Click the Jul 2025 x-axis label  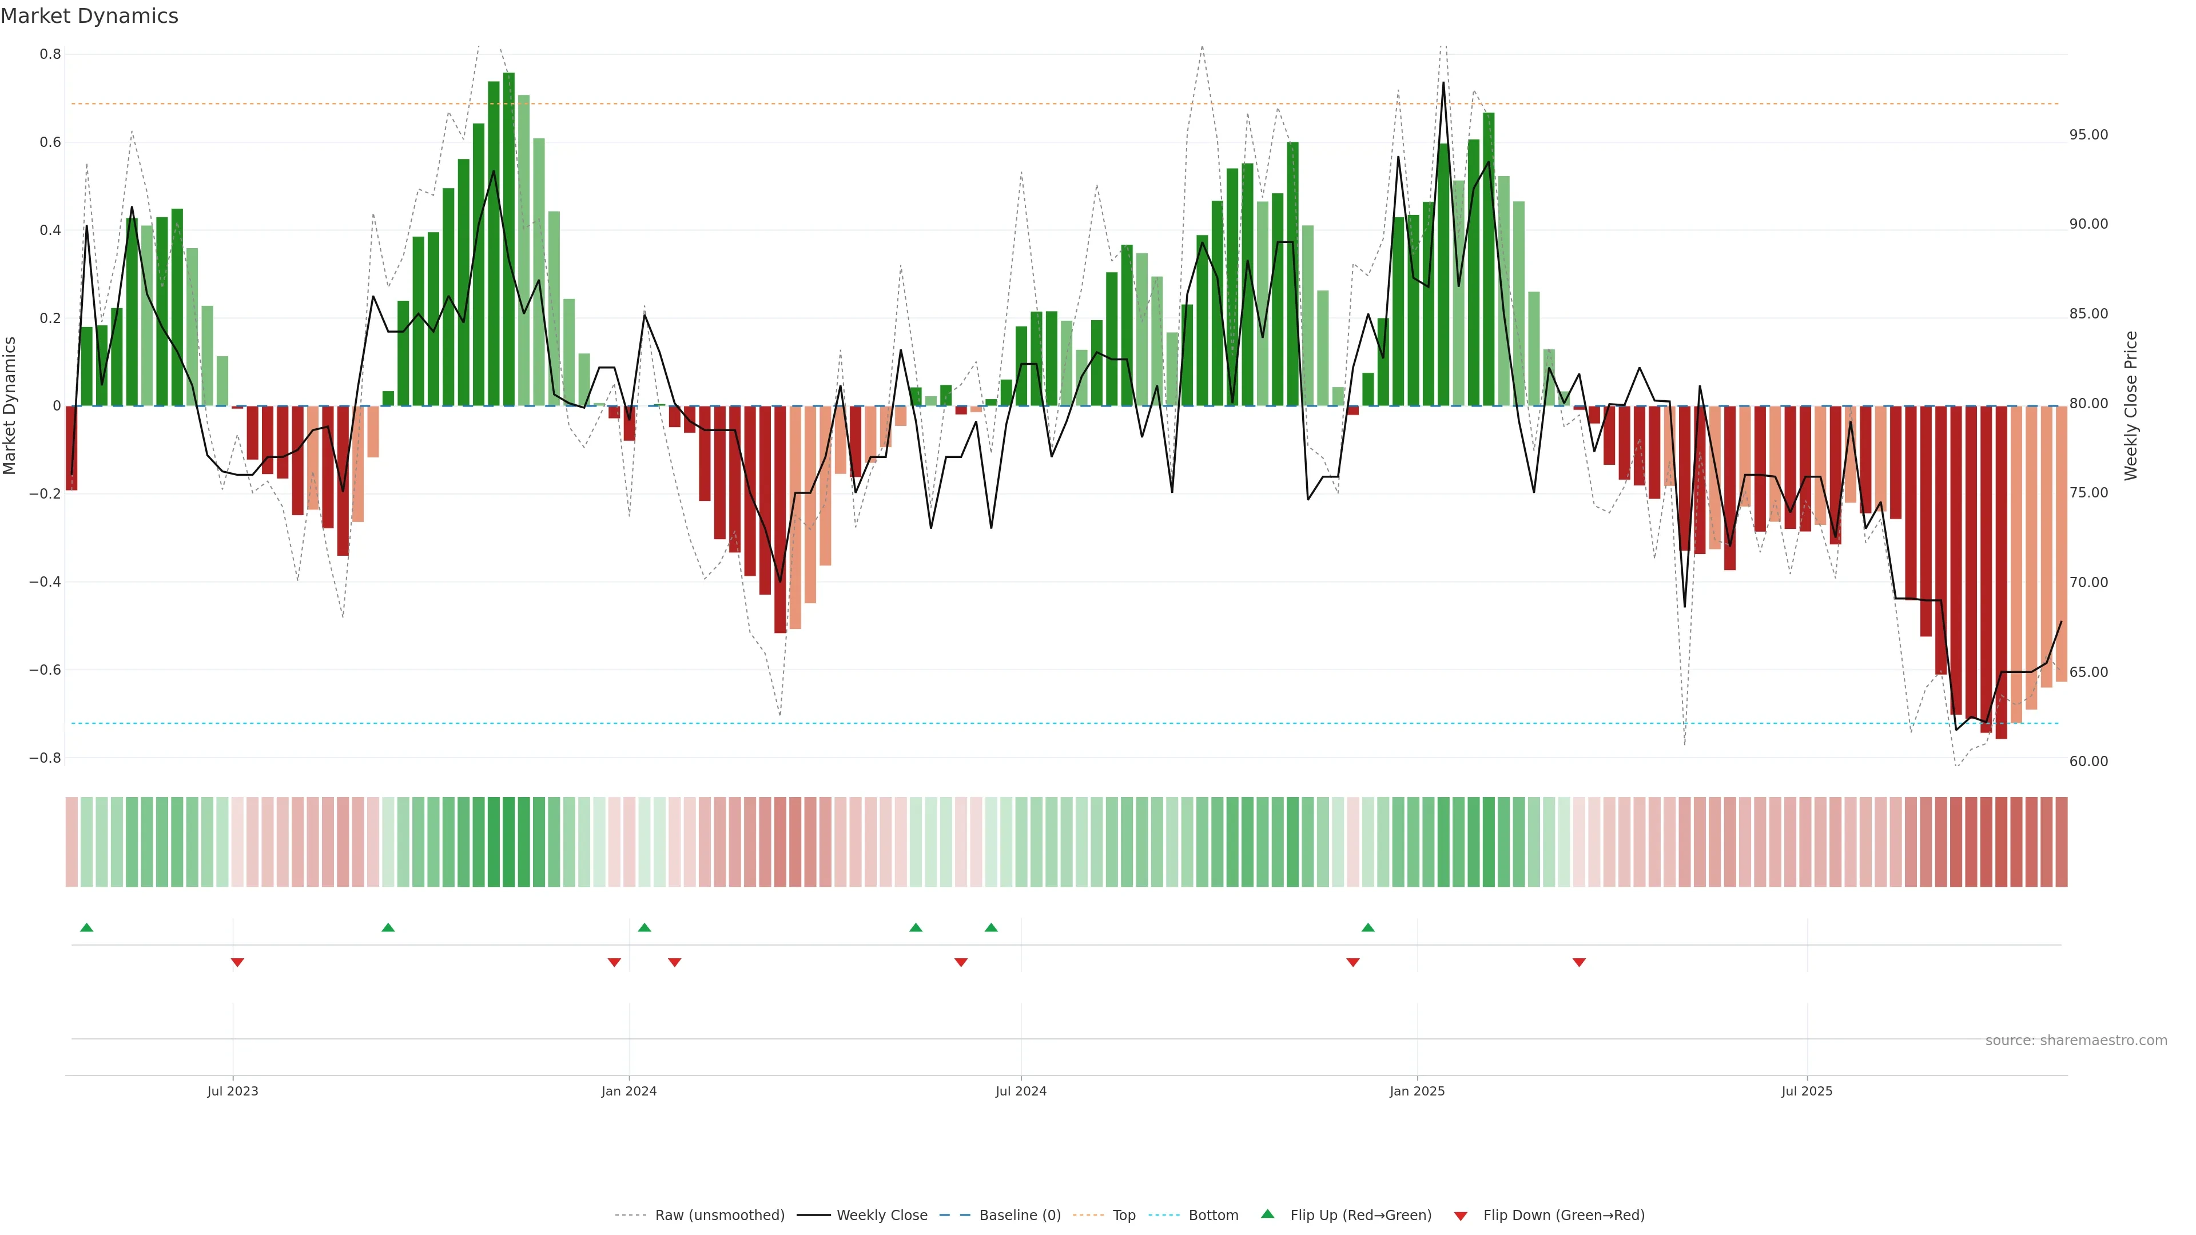[x=1807, y=1091]
